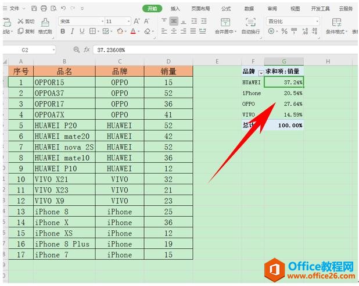
Task: Undo the last action
Action: 63,8
